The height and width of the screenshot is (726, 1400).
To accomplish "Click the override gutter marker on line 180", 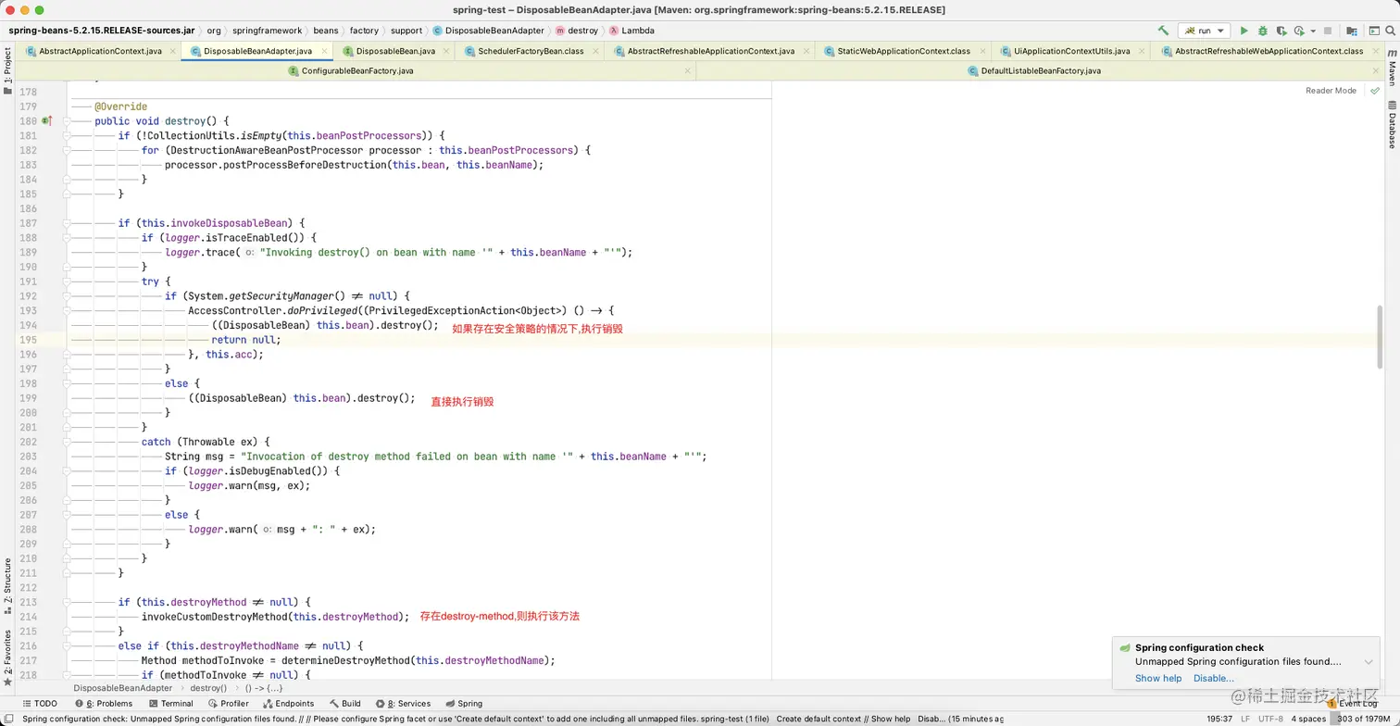I will 47,121.
